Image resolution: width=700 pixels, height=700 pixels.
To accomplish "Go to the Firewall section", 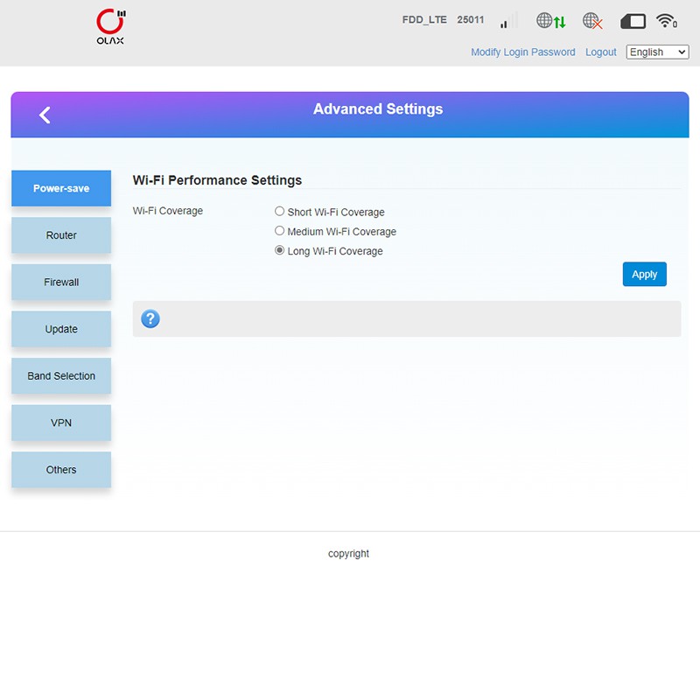I will point(61,283).
